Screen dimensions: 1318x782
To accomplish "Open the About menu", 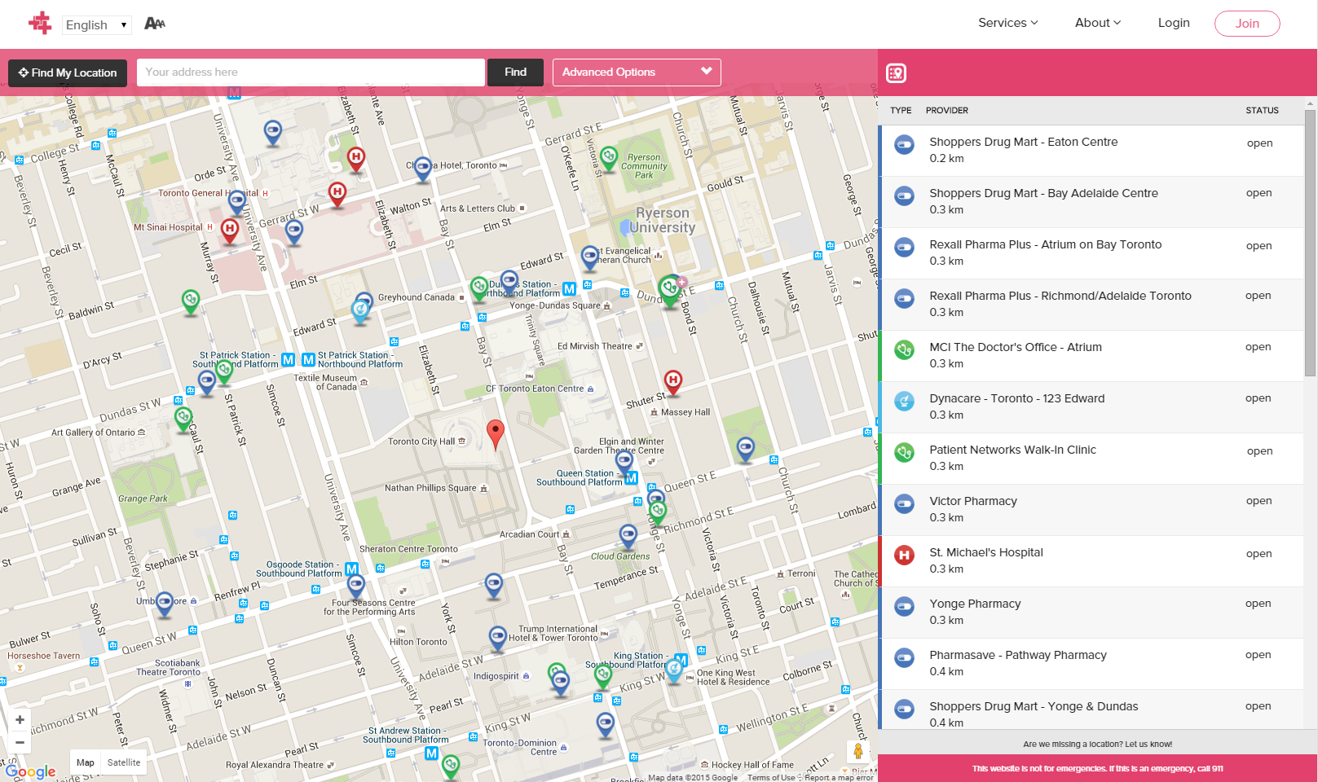I will [x=1097, y=23].
